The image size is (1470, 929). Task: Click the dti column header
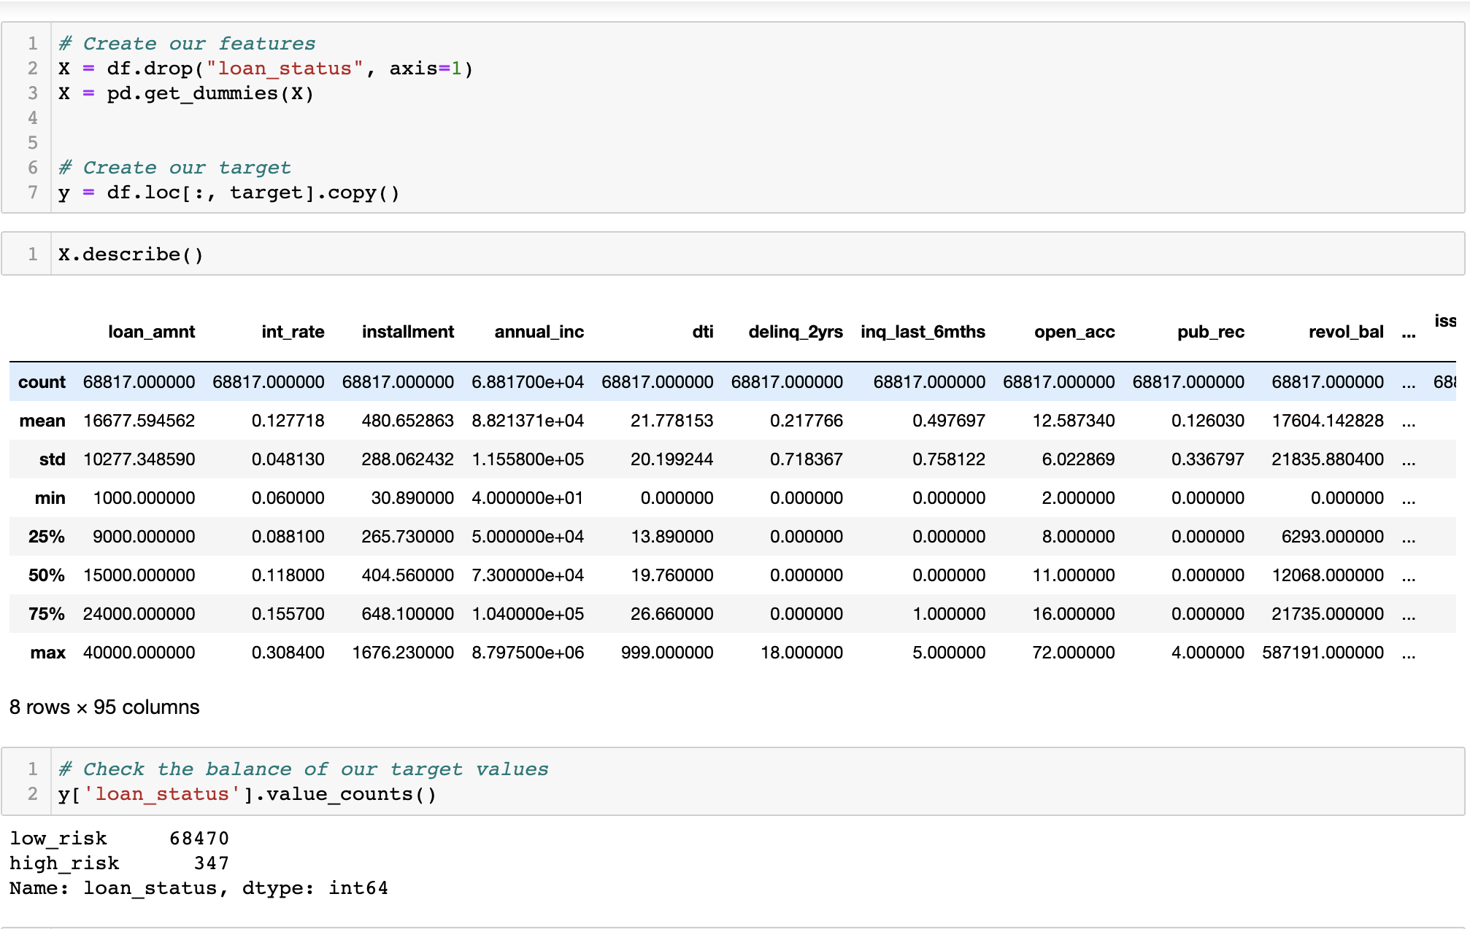pos(703,332)
